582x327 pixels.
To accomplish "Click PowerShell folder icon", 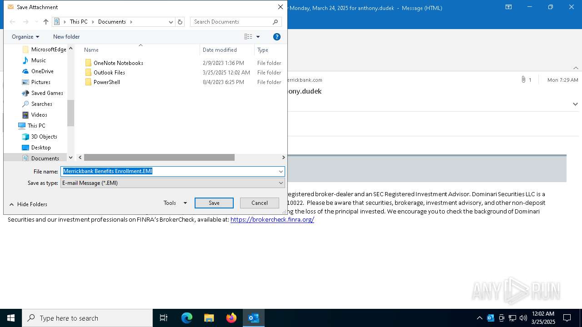I will coord(88,82).
